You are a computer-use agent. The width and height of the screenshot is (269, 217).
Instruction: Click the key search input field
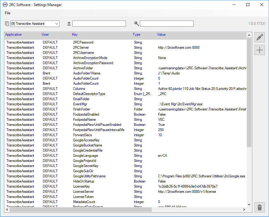click(x=167, y=24)
